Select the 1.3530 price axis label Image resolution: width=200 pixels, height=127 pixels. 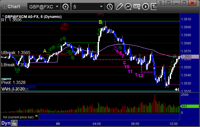pos(186,83)
